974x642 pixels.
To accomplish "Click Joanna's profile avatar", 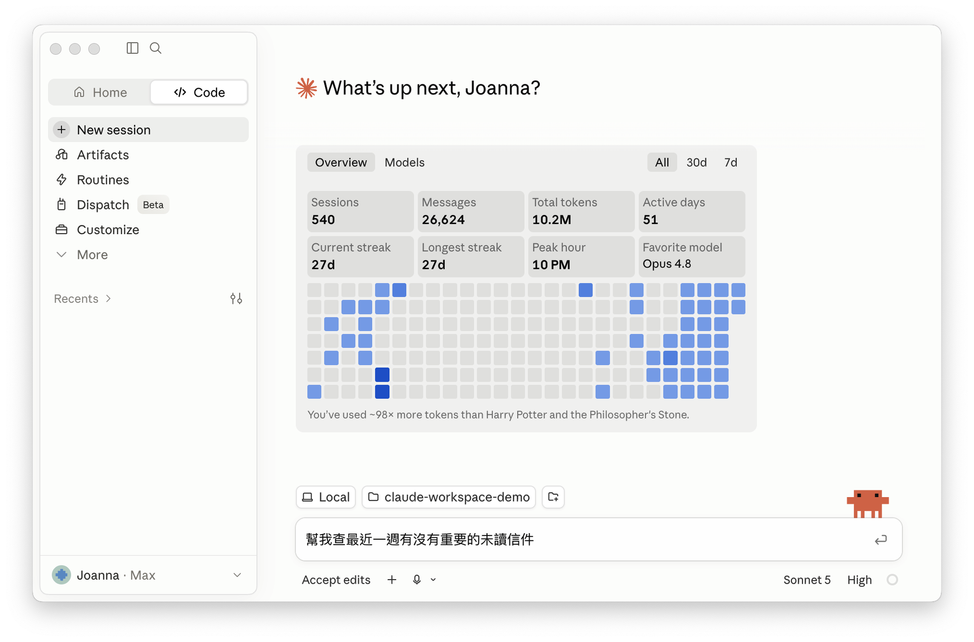I will [x=61, y=575].
